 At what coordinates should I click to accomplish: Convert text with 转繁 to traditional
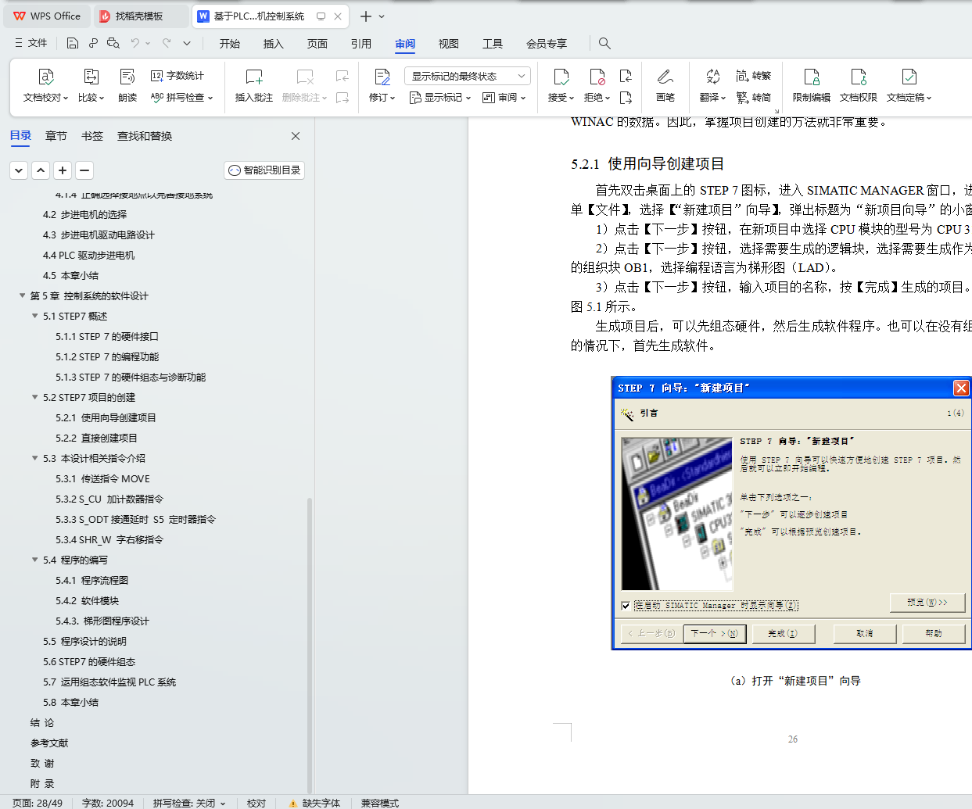pos(754,76)
